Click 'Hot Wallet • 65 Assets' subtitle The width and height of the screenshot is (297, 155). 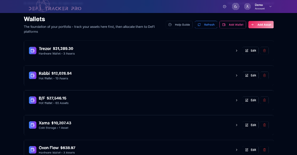tap(53, 103)
